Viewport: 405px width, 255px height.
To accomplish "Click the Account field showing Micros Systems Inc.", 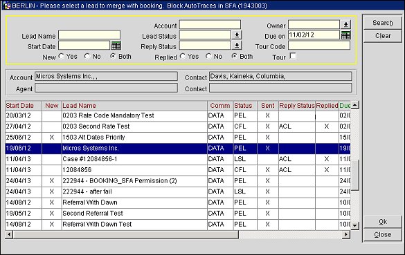I will tap(106, 76).
